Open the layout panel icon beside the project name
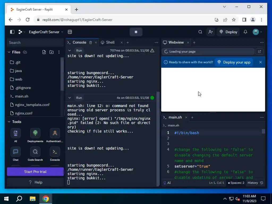Screen dimensions: 272x204 tap(70, 32)
